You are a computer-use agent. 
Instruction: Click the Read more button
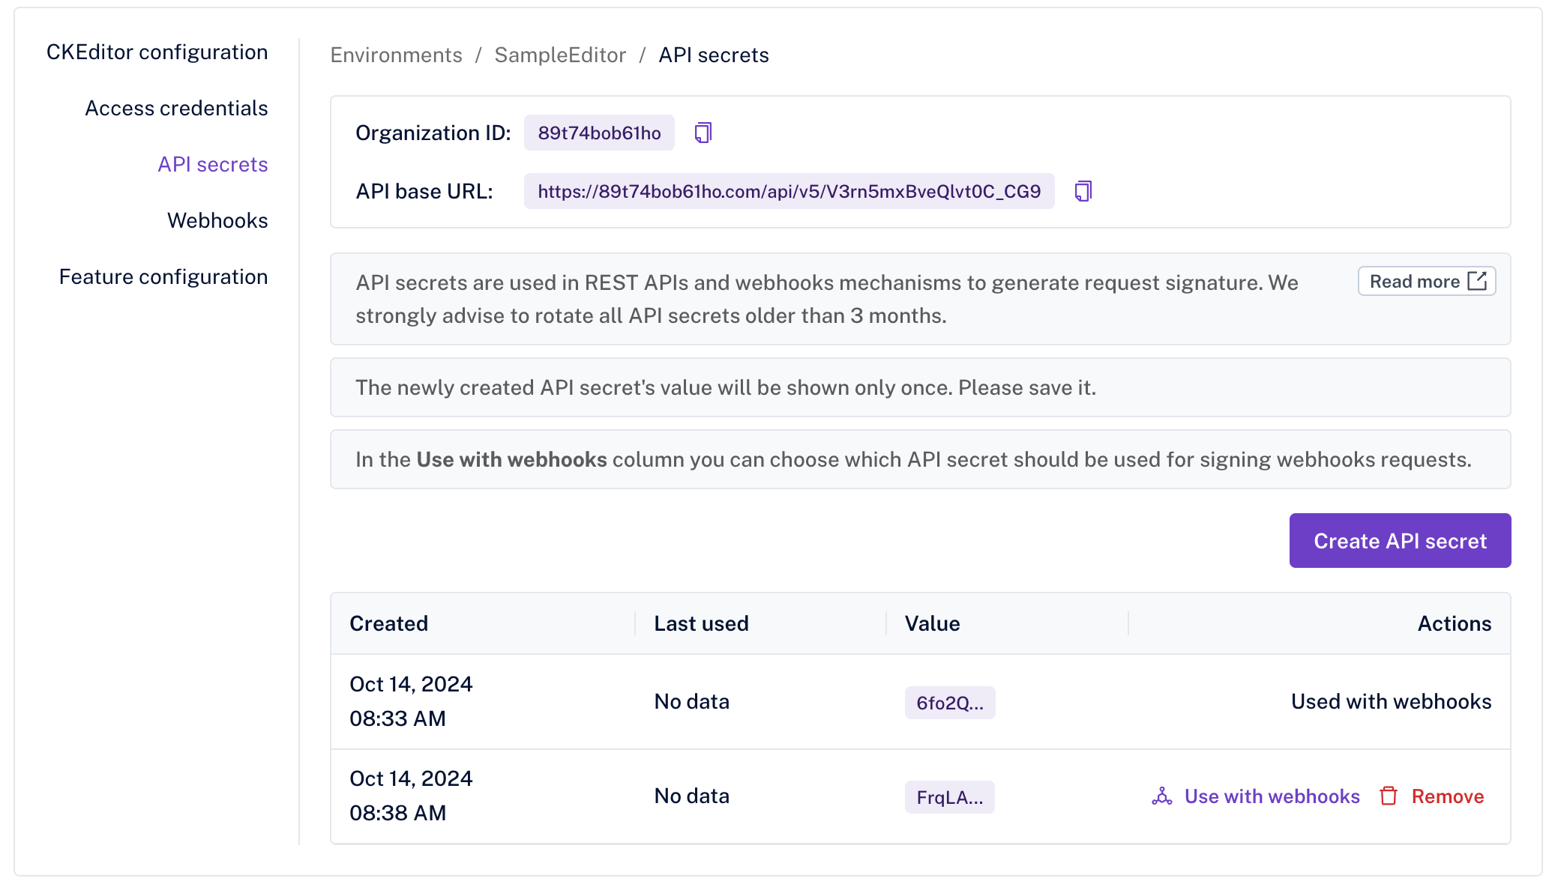pos(1427,281)
